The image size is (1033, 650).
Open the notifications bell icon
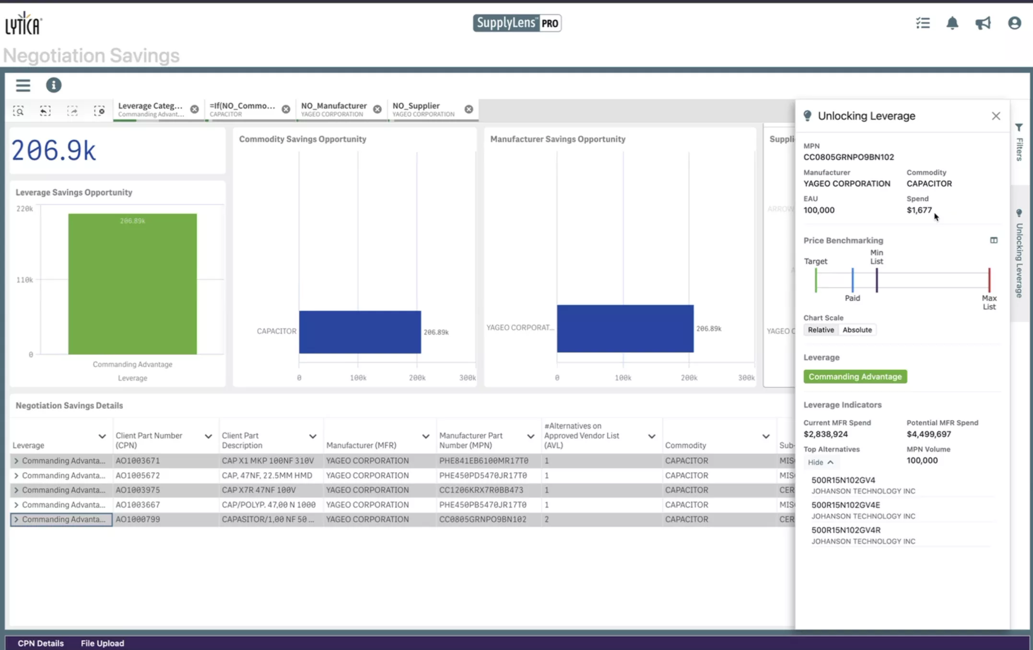952,23
